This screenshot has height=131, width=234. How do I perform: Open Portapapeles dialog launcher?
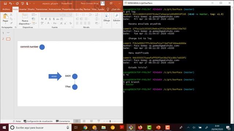tap(15, 27)
